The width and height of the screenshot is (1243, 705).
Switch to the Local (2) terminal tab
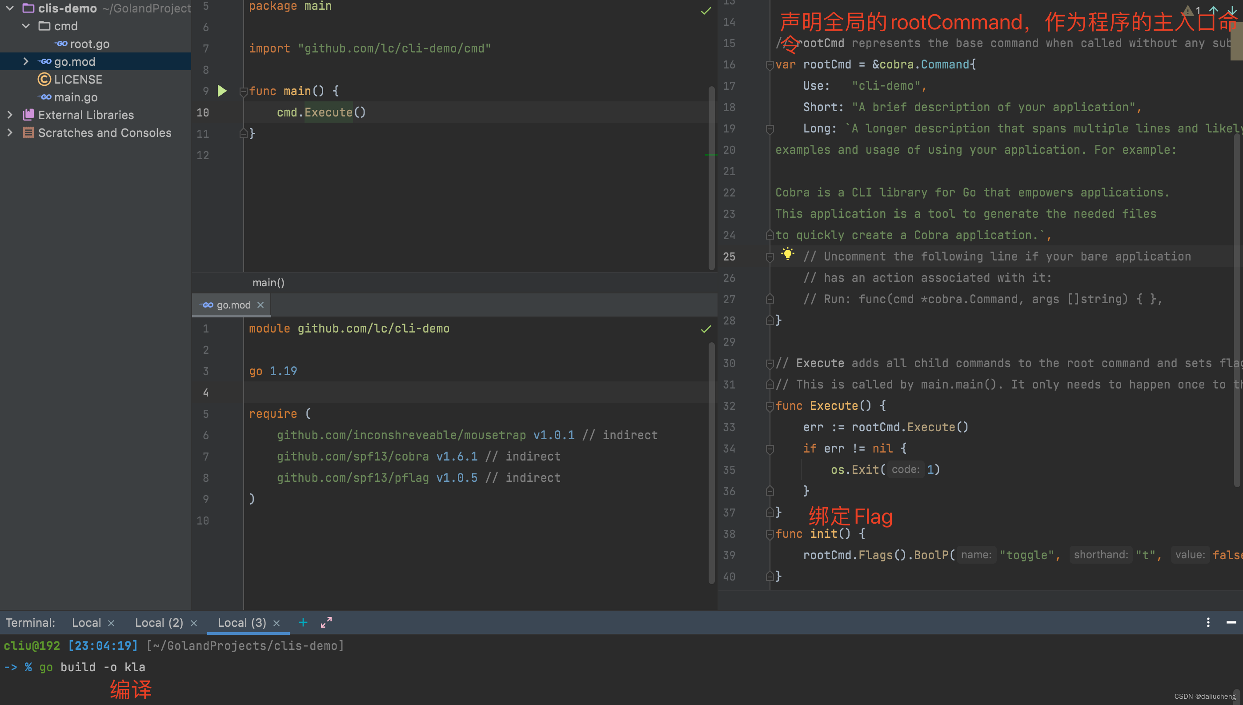158,622
